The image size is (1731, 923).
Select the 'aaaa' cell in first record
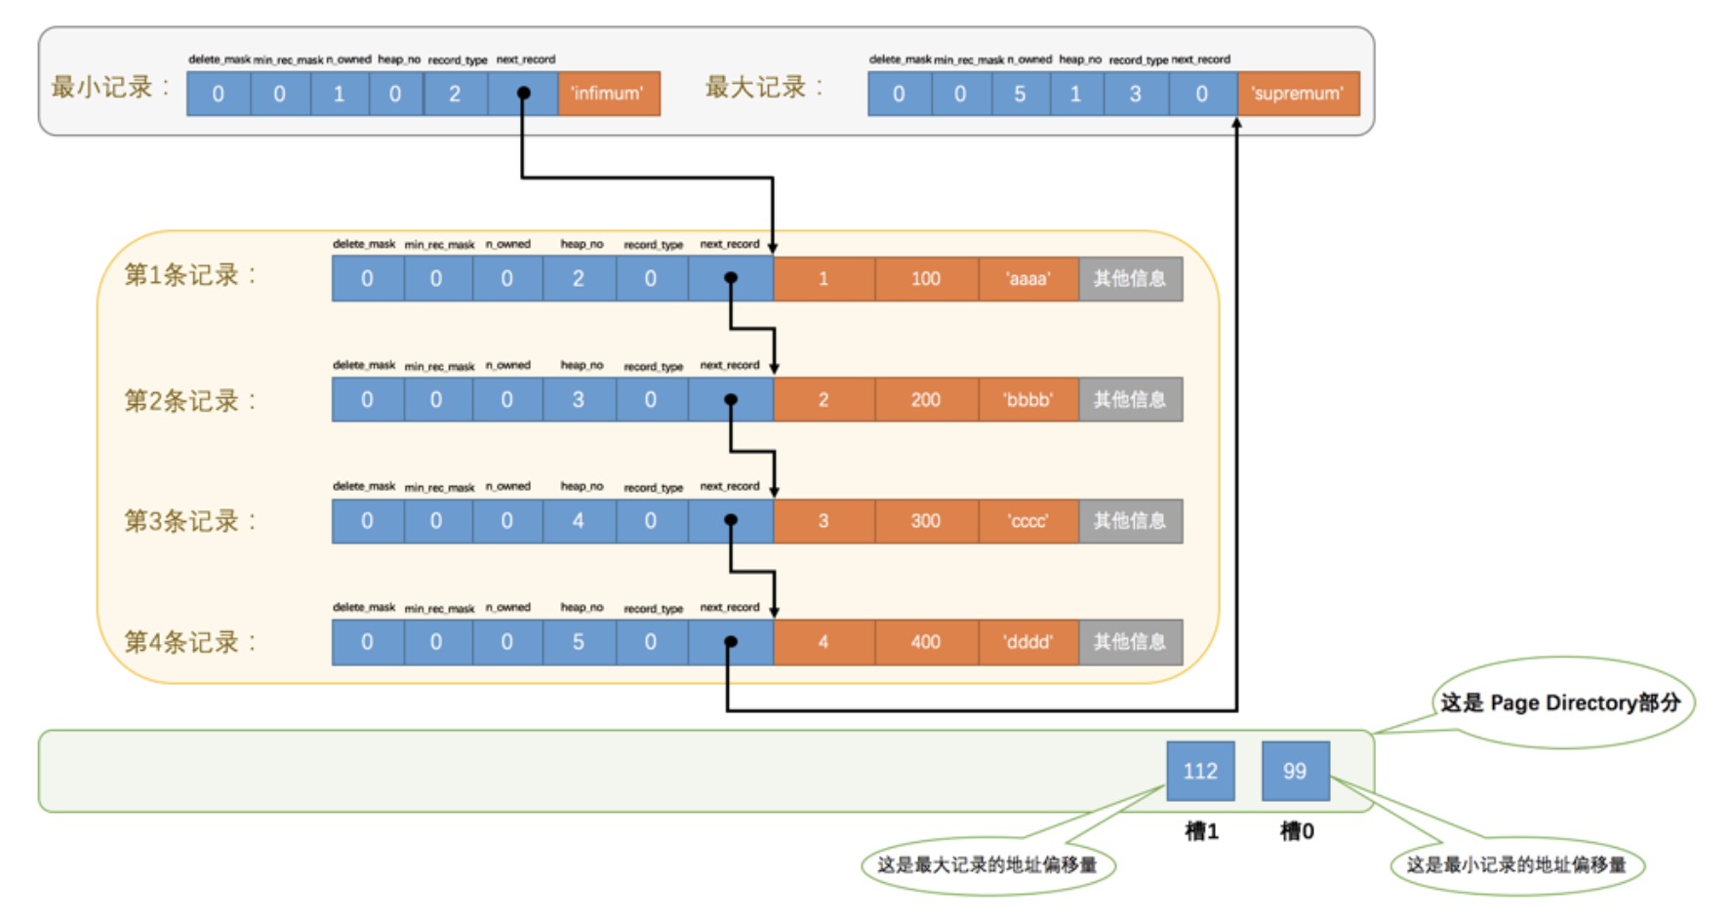coord(1027,279)
